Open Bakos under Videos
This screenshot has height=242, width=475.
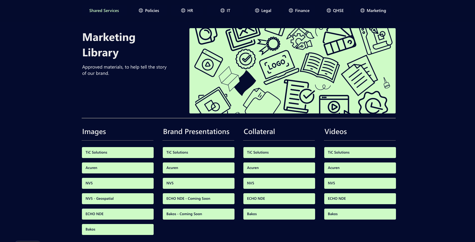click(360, 214)
